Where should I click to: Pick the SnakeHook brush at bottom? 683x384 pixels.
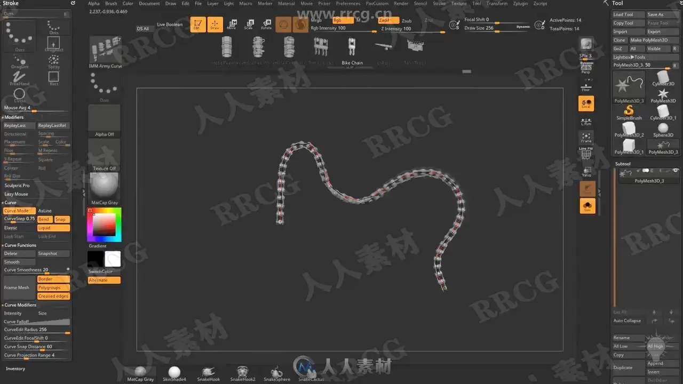tap(209, 374)
